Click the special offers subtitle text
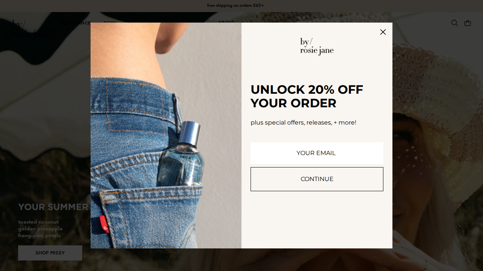 tap(303, 122)
